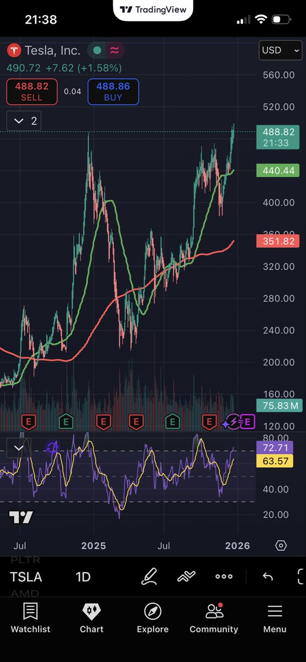This screenshot has height=662, width=306.
Task: Tap the purple lightning event icon
Action: click(234, 422)
